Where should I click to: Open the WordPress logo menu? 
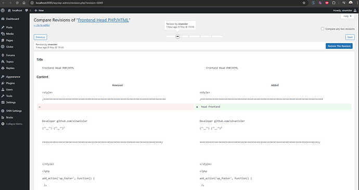pos(3,10)
